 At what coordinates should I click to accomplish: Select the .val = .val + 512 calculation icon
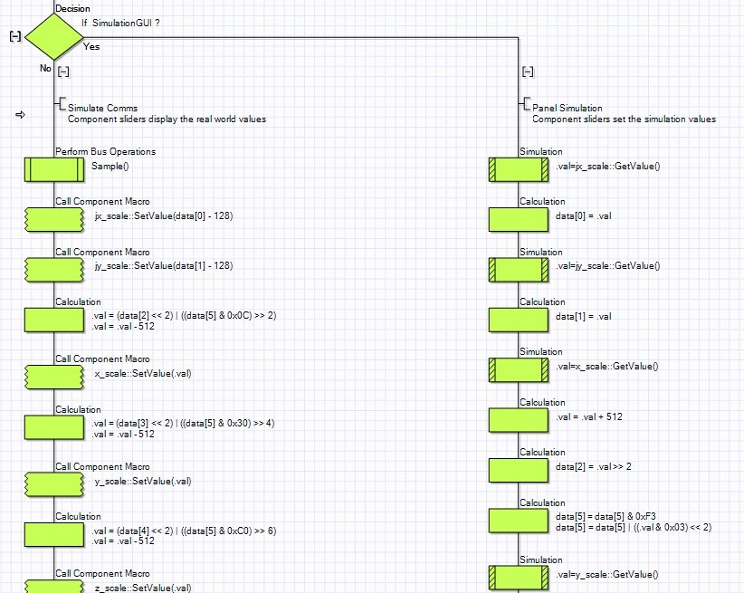click(x=518, y=419)
